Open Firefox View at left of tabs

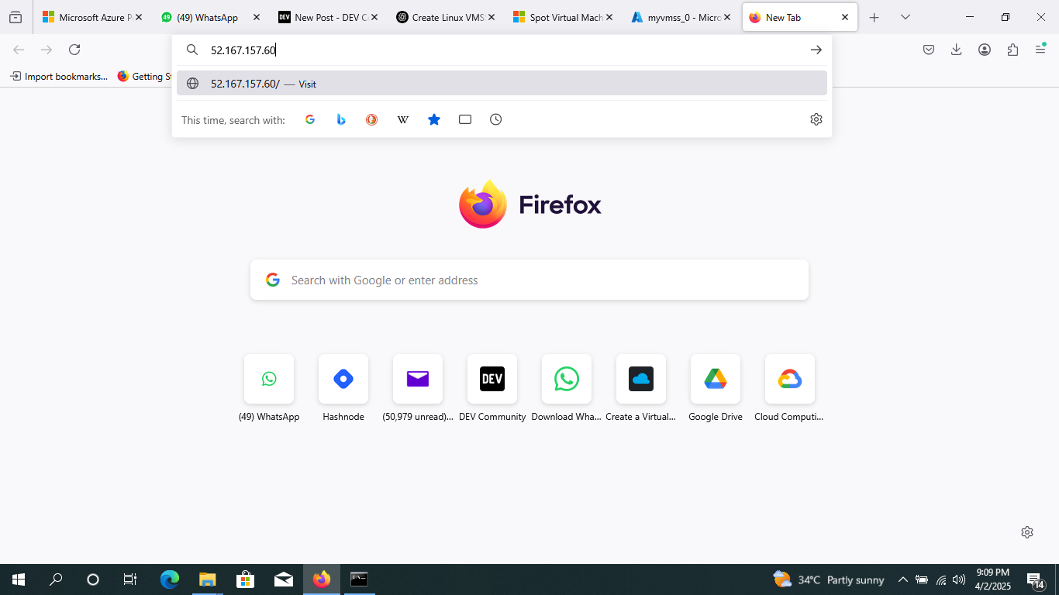pos(16,17)
